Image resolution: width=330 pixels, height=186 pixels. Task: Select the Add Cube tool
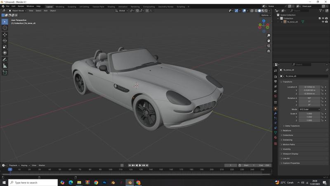pos(5,73)
